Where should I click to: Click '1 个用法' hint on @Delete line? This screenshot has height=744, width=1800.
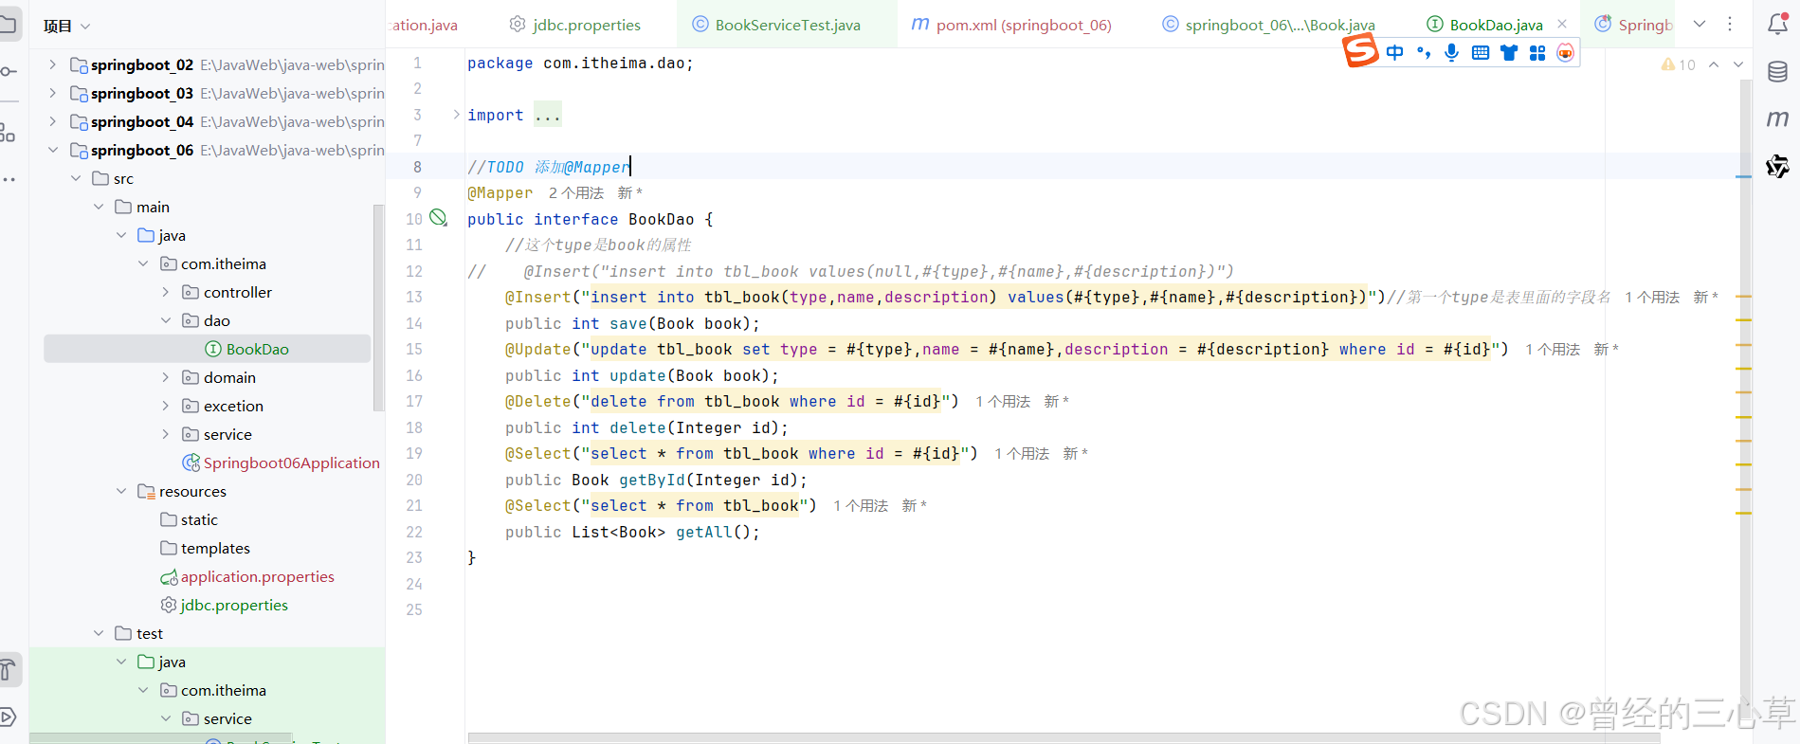[x=1003, y=402]
